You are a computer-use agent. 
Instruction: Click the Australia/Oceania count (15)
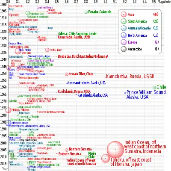(x=156, y=28)
